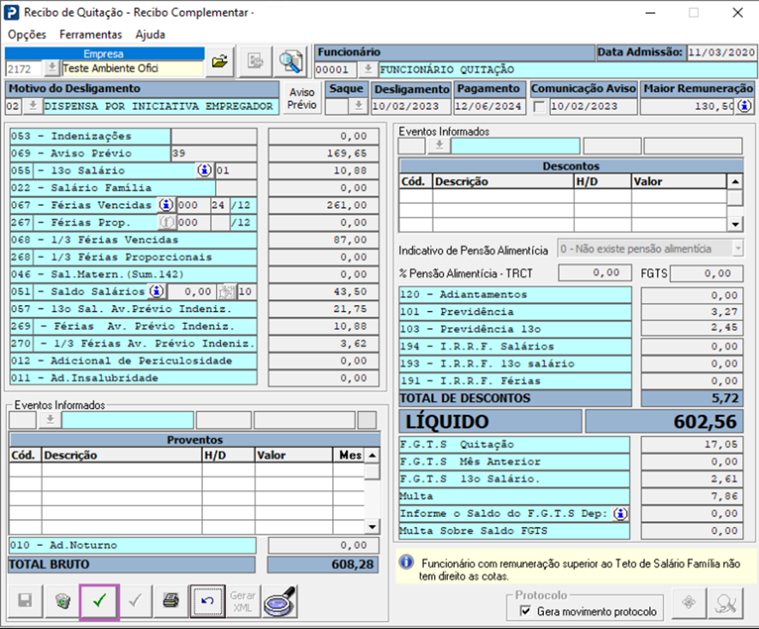The image size is (759, 629).
Task: Open the Funcionário code lookup arrow
Action: pyautogui.click(x=368, y=69)
